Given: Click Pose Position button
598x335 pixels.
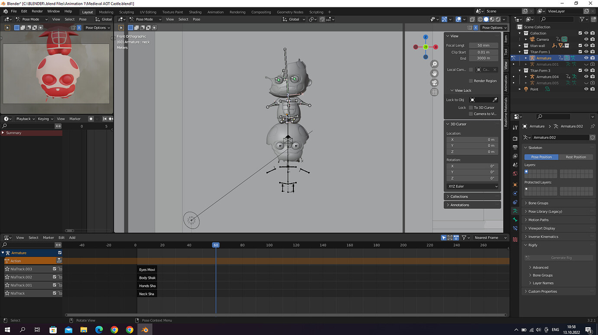Looking at the screenshot, I should pos(542,157).
